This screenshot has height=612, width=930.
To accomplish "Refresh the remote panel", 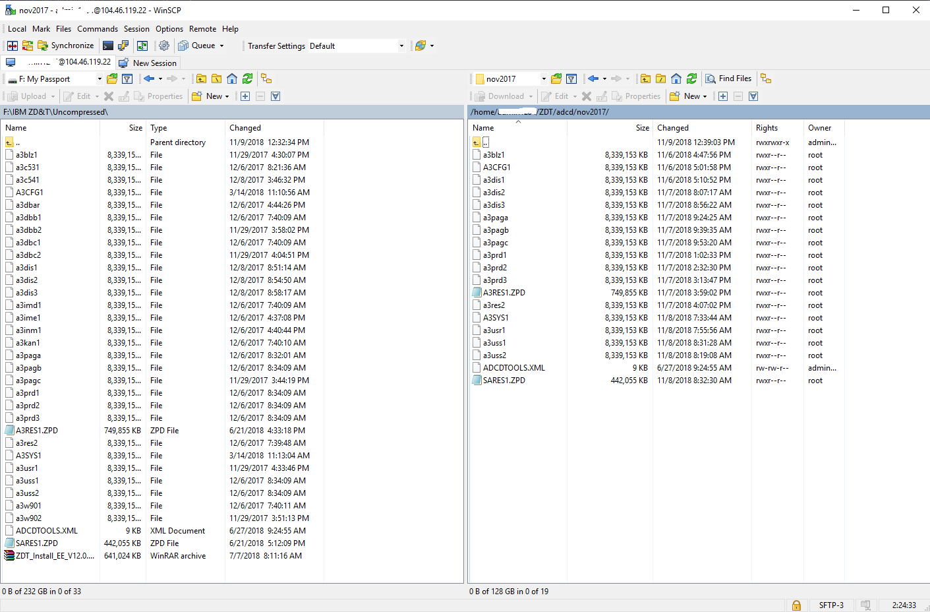I will pyautogui.click(x=691, y=78).
